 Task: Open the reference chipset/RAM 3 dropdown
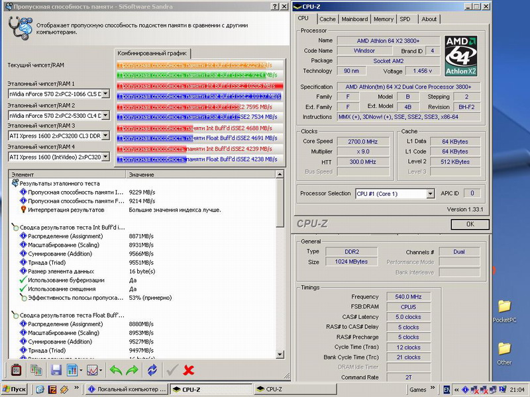[x=105, y=136]
